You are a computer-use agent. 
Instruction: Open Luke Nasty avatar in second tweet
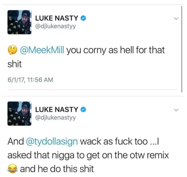coord(19,114)
